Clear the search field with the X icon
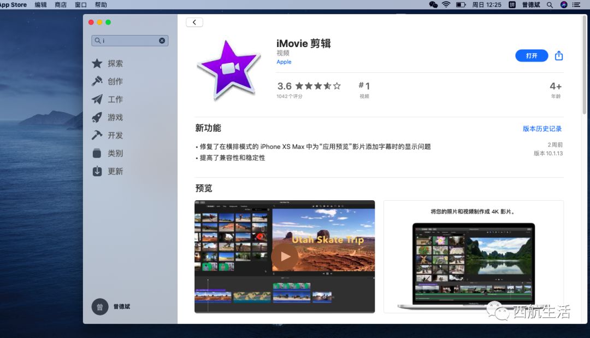Image resolution: width=590 pixels, height=338 pixels. (162, 40)
